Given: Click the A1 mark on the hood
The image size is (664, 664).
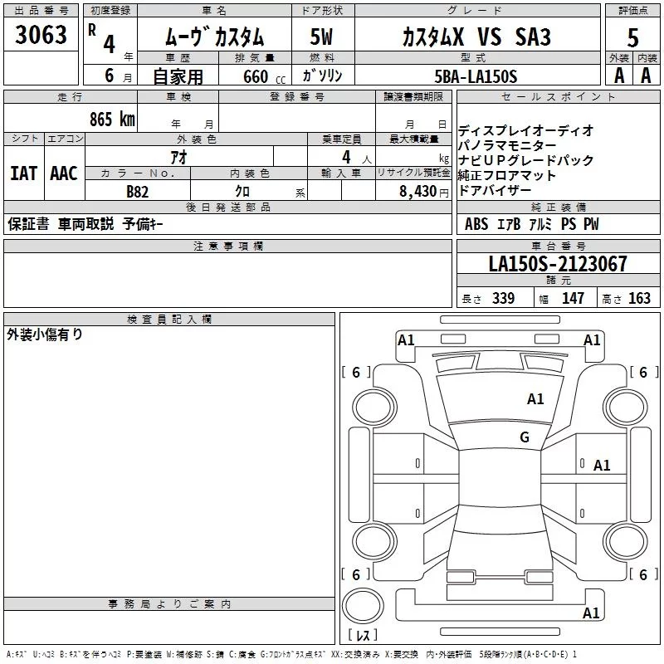Looking at the screenshot, I should pyautogui.click(x=535, y=399).
